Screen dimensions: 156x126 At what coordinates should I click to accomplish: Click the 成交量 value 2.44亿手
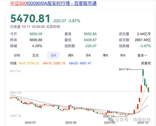(x=144, y=34)
